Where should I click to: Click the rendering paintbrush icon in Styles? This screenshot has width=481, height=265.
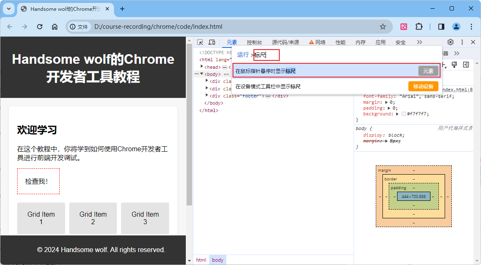454,65
